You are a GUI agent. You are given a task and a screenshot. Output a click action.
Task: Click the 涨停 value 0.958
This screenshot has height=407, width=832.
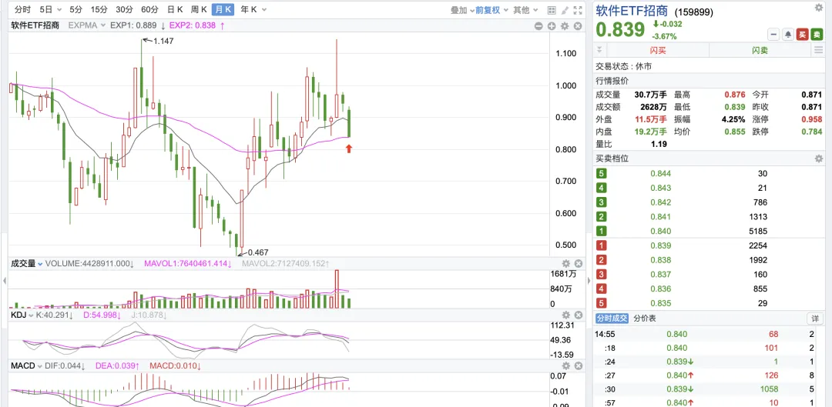point(812,119)
